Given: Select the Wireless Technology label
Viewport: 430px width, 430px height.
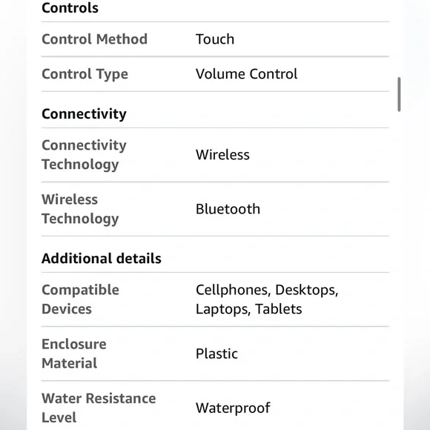Looking at the screenshot, I should (80, 209).
